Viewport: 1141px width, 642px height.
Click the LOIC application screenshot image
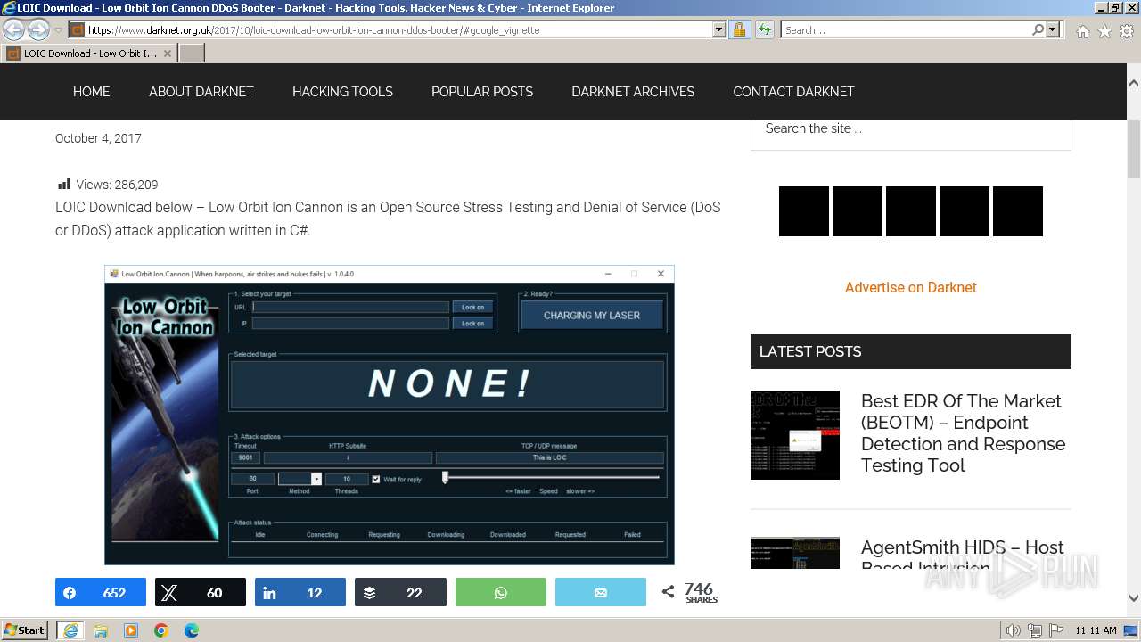(390, 415)
